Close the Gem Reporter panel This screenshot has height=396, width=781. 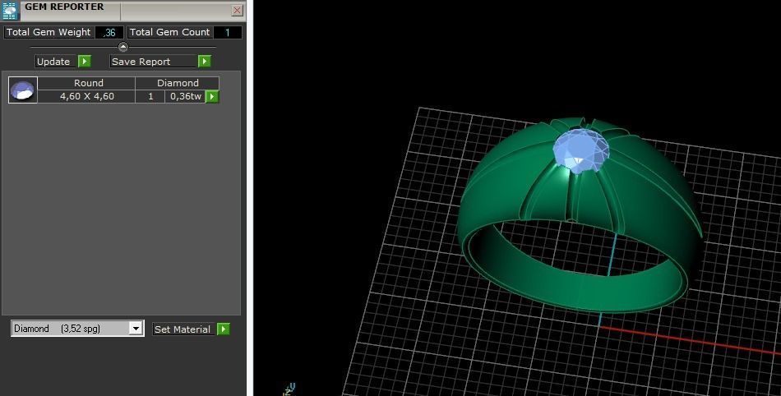pos(238,10)
